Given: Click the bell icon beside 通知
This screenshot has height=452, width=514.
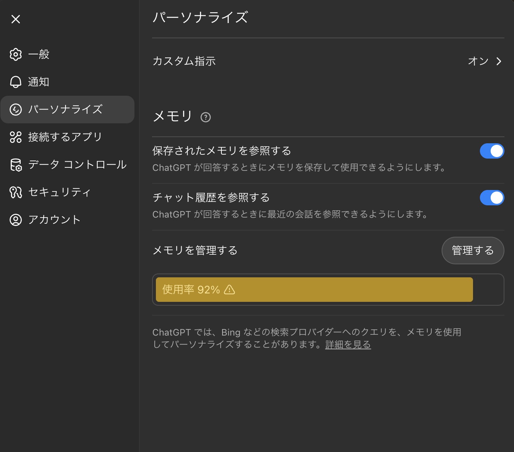Looking at the screenshot, I should [16, 82].
